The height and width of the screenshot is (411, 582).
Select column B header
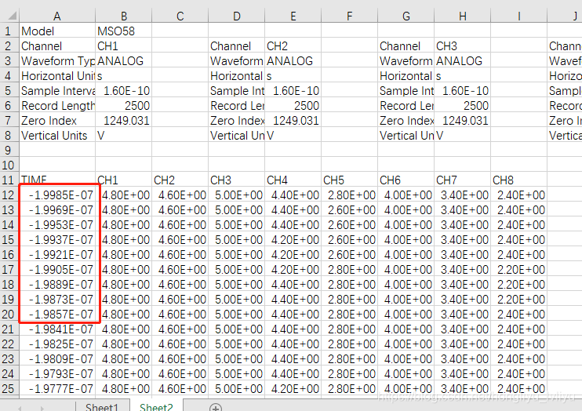(124, 16)
